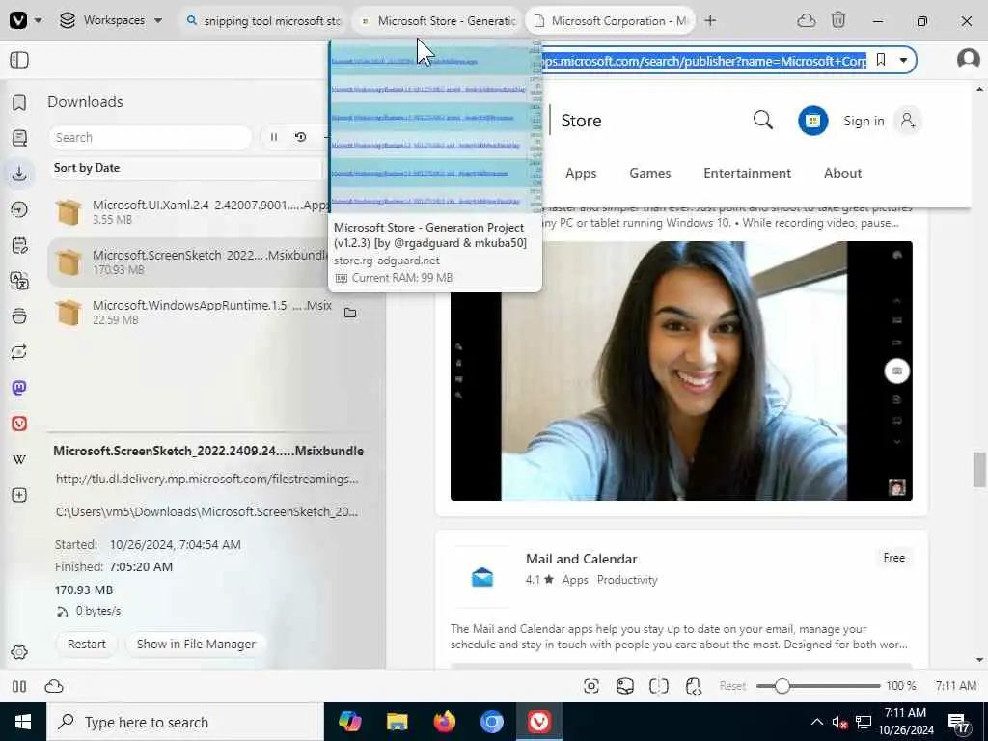Switch to Microsoft Store - Generation Project tab

tap(439, 21)
